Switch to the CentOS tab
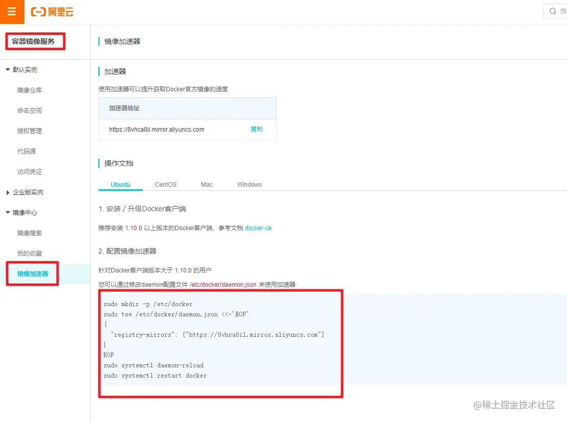The image size is (567, 422). (166, 185)
